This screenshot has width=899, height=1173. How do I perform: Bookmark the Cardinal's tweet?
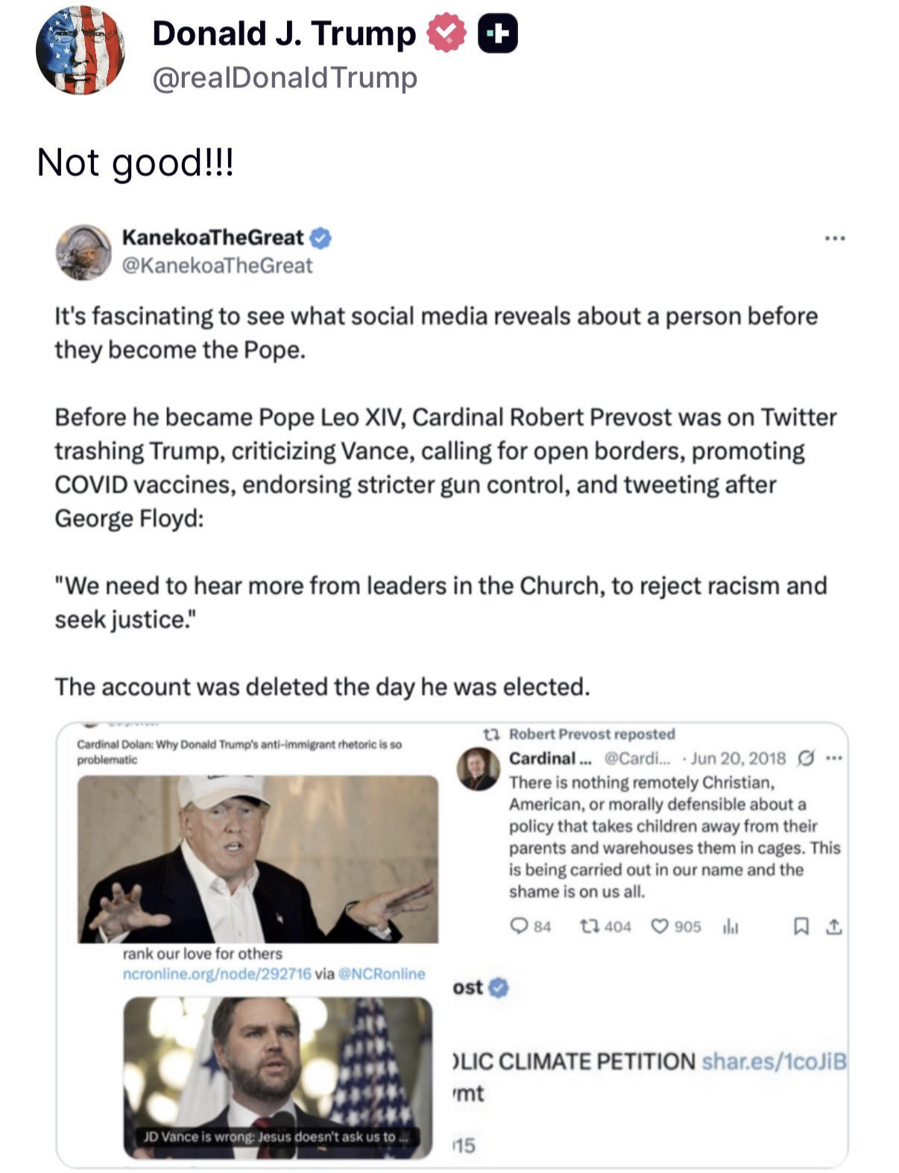(801, 926)
